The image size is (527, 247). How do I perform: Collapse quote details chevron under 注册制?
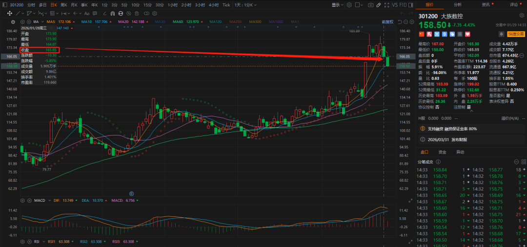[471, 111]
